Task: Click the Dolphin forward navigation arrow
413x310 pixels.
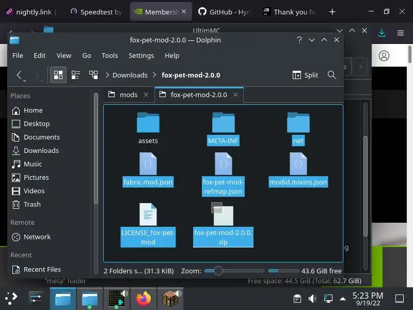Action: pyautogui.click(x=37, y=75)
